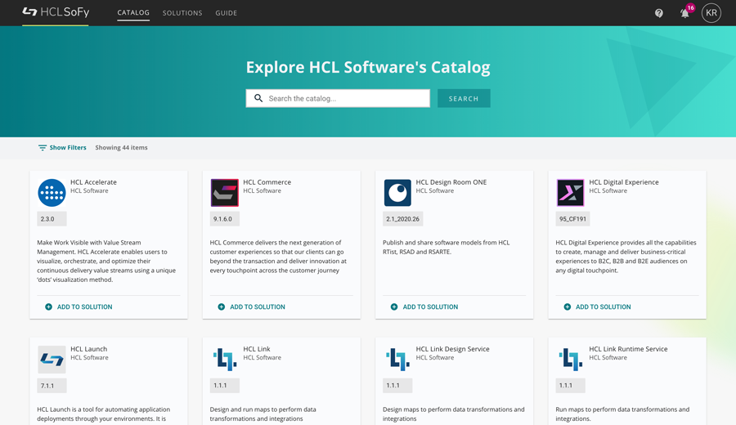The width and height of the screenshot is (736, 425).
Task: Open notifications bell with 16 badge
Action: point(684,13)
